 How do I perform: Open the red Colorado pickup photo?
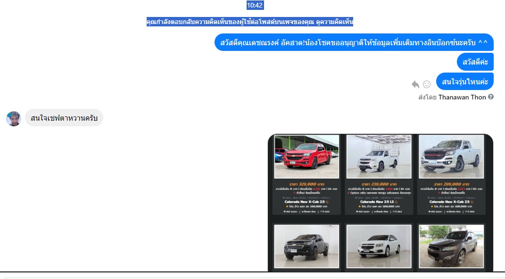pyautogui.click(x=306, y=157)
